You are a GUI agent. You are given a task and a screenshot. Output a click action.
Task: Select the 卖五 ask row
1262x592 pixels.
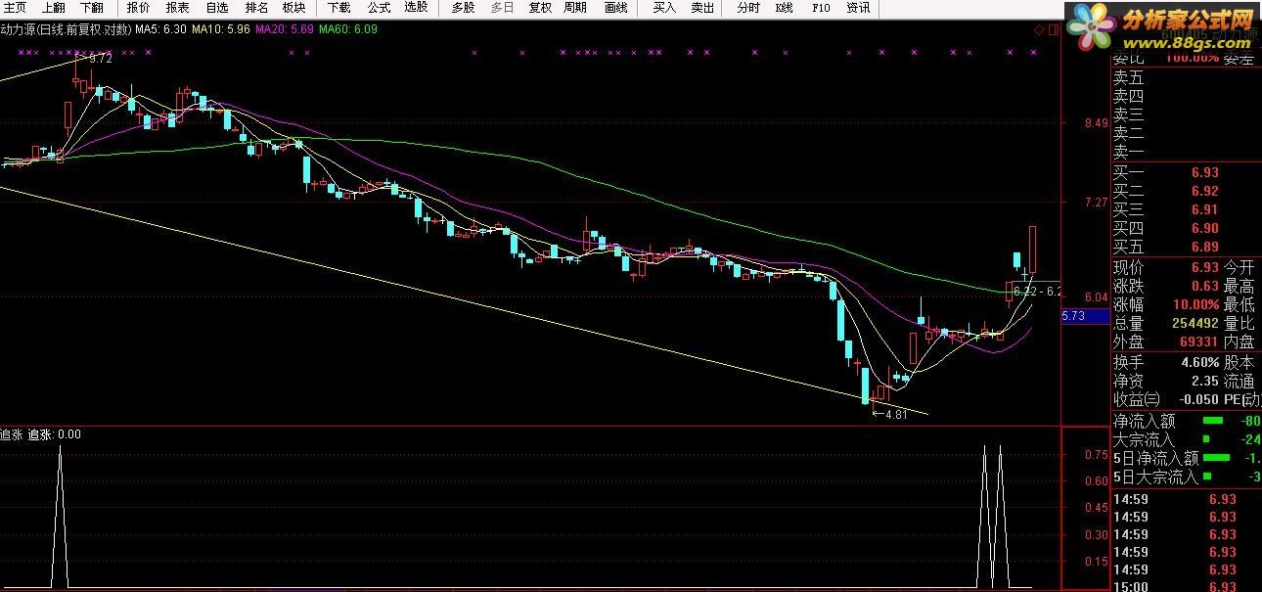(x=1186, y=77)
